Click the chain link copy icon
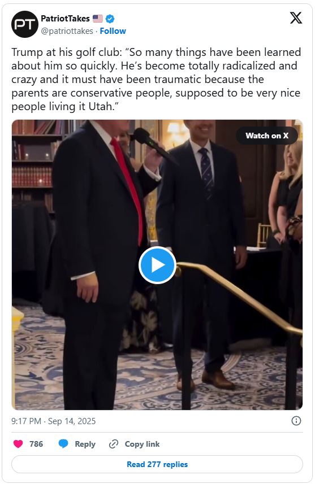315x484 pixels. pyautogui.click(x=114, y=444)
